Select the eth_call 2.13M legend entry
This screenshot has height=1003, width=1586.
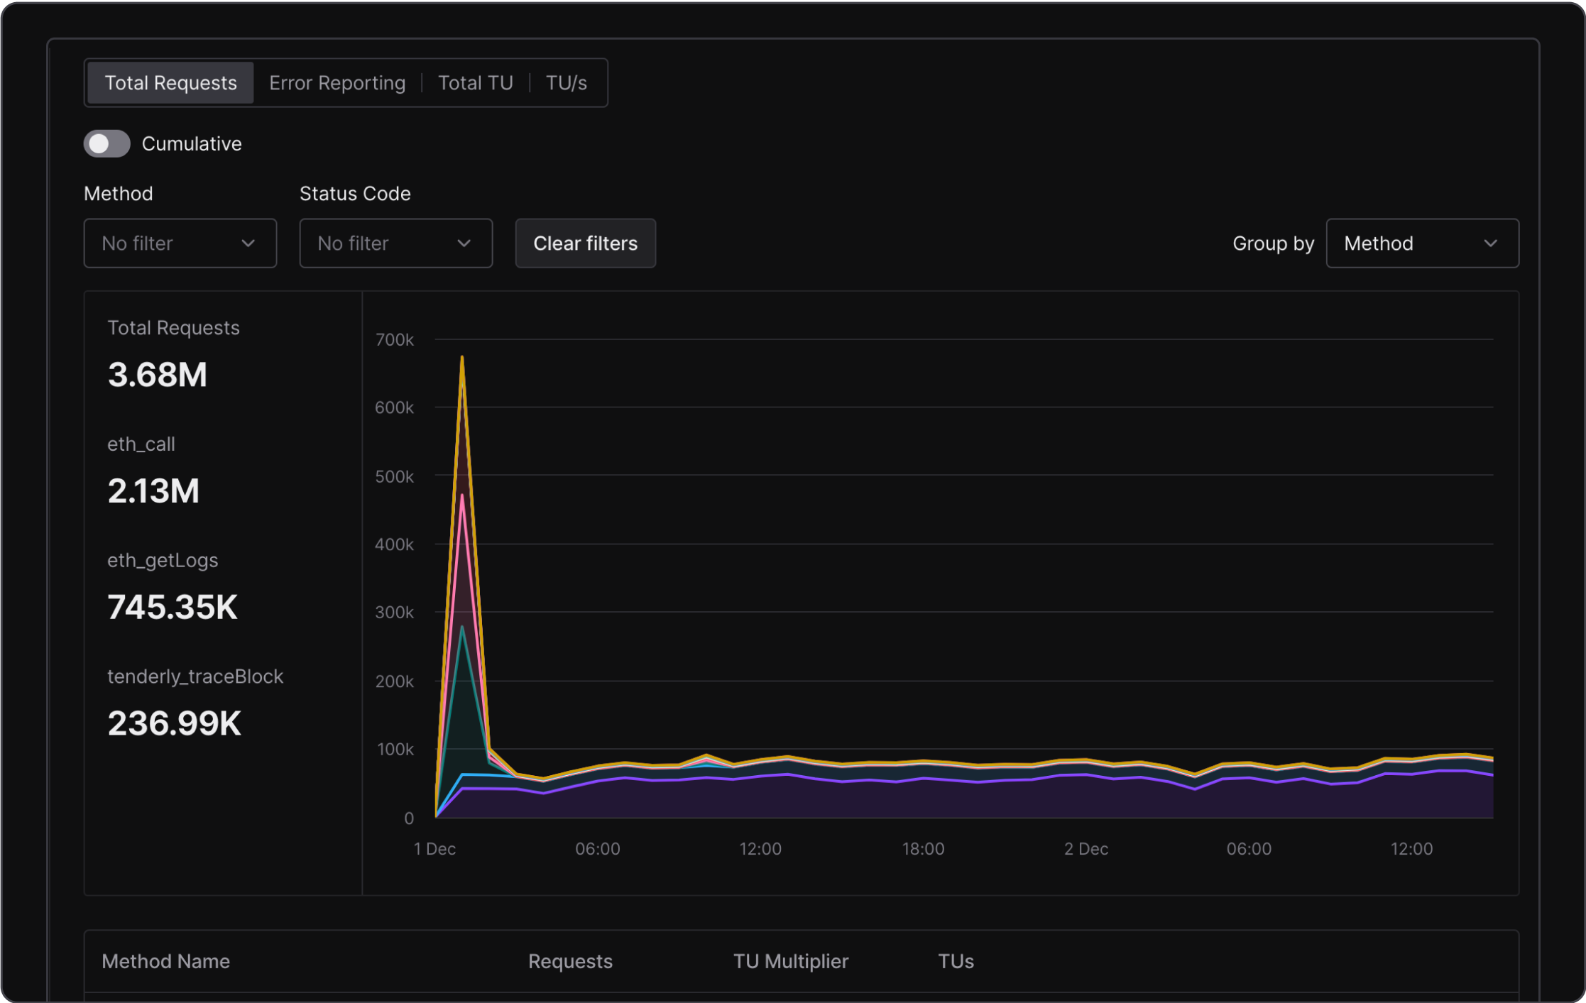[x=153, y=490]
